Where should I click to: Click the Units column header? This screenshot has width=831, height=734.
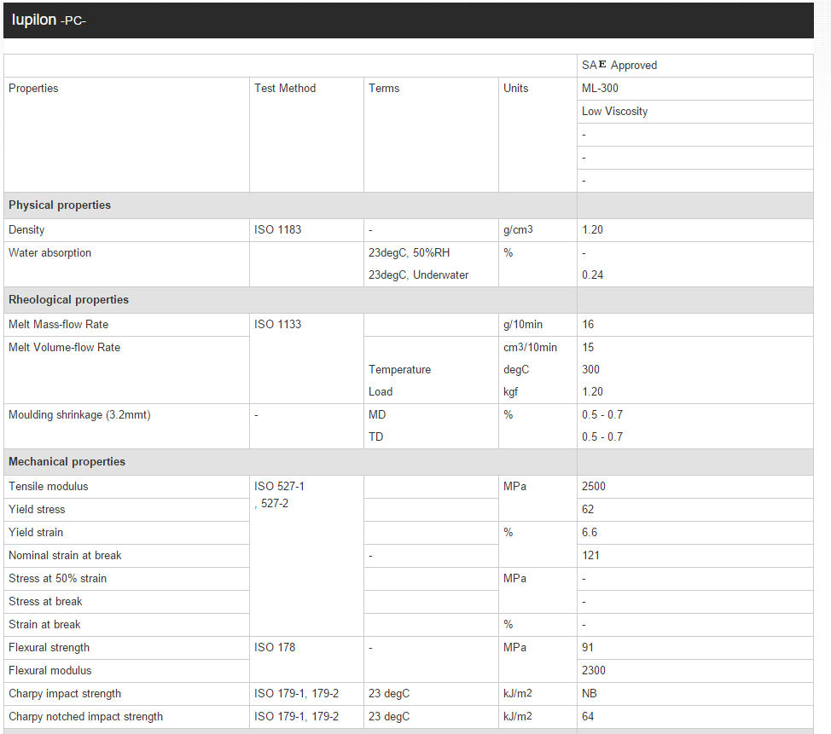click(516, 89)
